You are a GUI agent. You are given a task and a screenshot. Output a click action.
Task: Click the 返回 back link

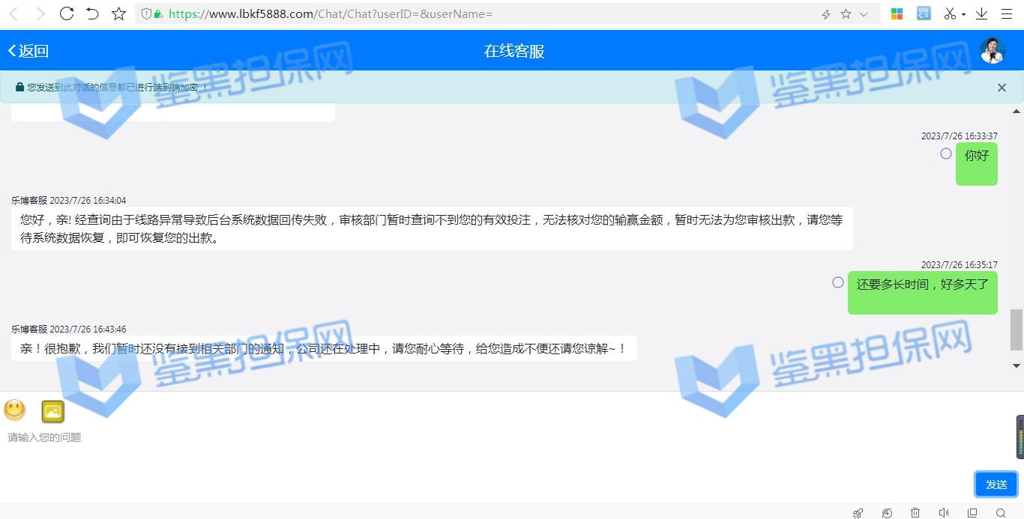click(28, 51)
